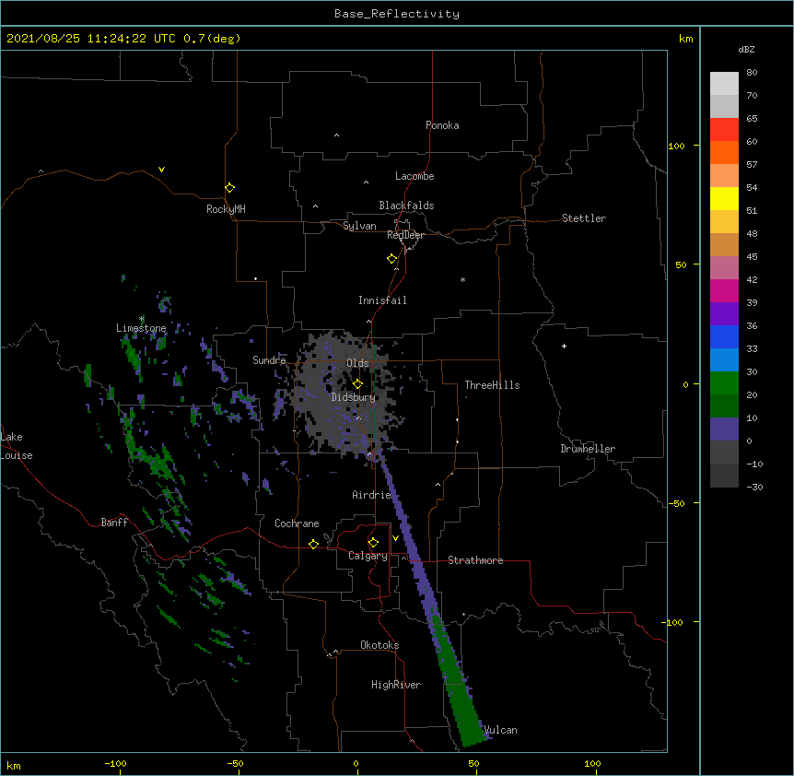Click the yellow diamond marker south of RedDeer
The height and width of the screenshot is (776, 794).
pyautogui.click(x=392, y=259)
